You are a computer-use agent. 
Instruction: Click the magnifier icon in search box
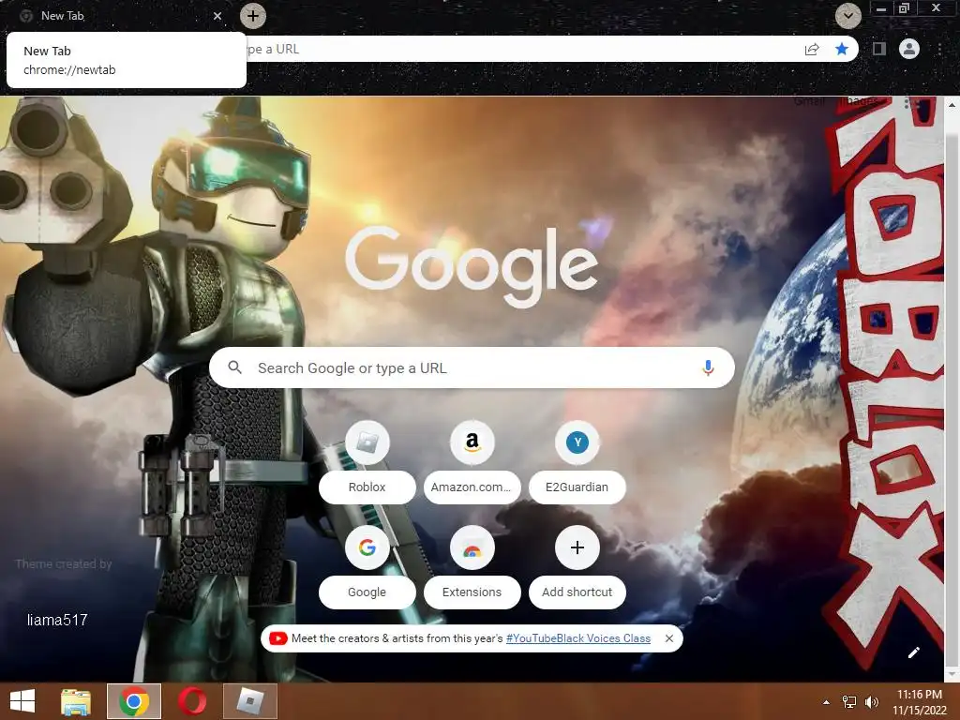(x=234, y=367)
